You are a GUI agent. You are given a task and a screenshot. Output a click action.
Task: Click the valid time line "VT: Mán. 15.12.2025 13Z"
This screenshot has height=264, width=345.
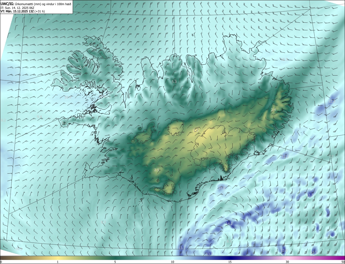17,11
